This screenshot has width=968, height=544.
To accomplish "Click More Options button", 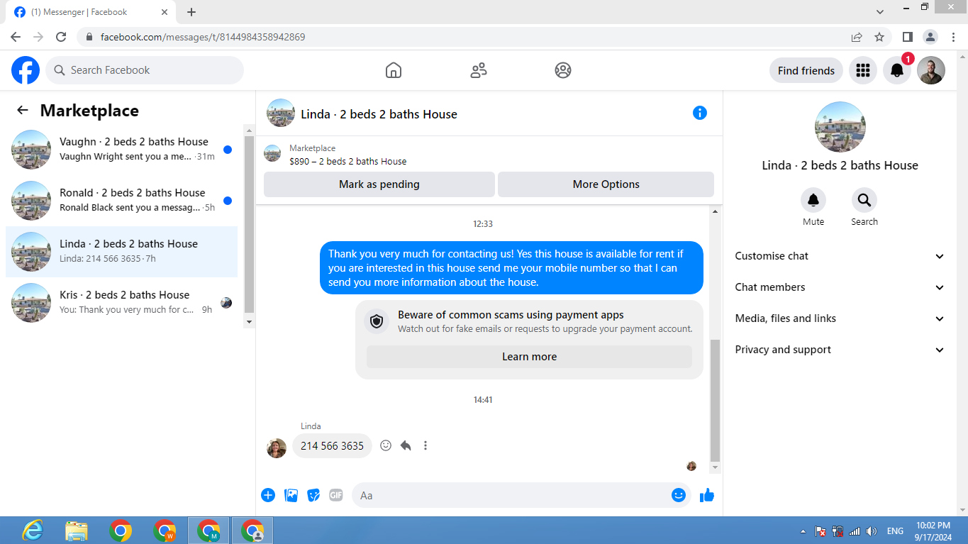I will 606,184.
